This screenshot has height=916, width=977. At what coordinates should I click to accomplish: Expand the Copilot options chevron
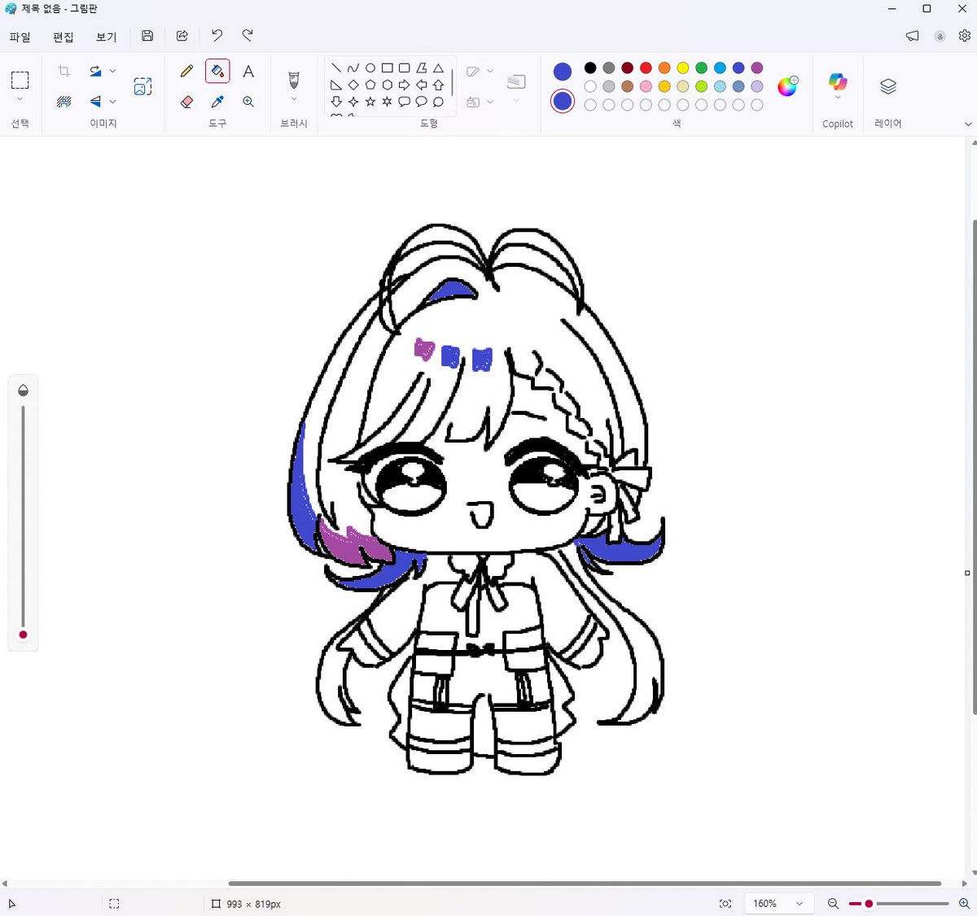click(x=838, y=98)
